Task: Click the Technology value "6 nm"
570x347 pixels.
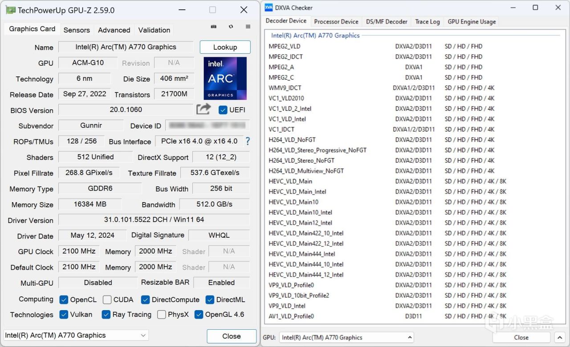Action: (x=85, y=79)
